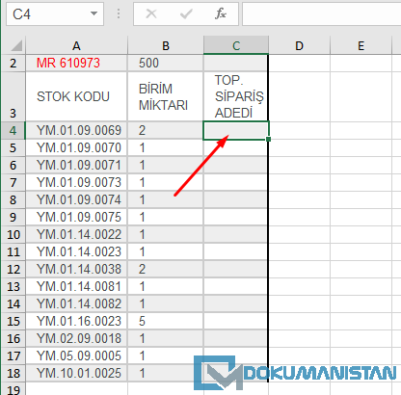
Task: Select row 18 header
Action: click(13, 374)
